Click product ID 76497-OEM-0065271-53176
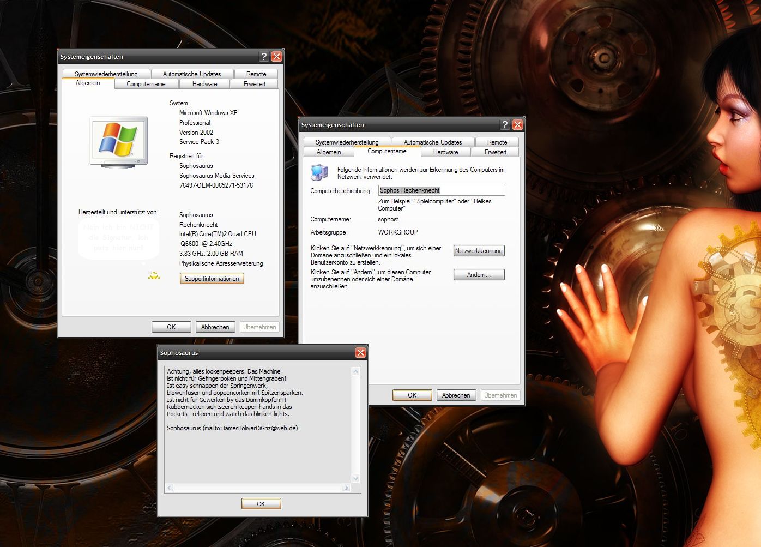The width and height of the screenshot is (761, 547). 216,185
